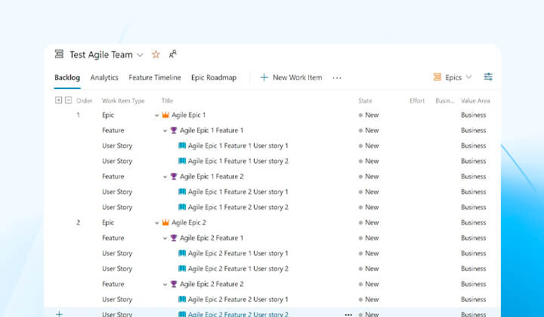Open Agile Epic 2 Feature 1 title
544x317 pixels.
[212, 238]
